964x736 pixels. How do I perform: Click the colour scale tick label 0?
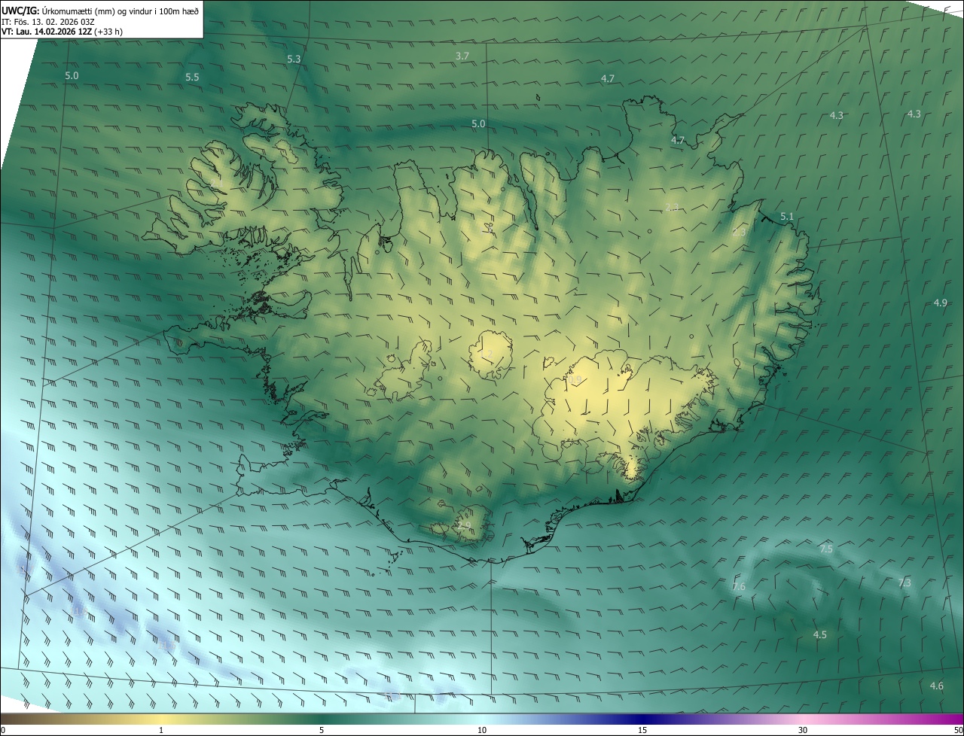(3, 731)
